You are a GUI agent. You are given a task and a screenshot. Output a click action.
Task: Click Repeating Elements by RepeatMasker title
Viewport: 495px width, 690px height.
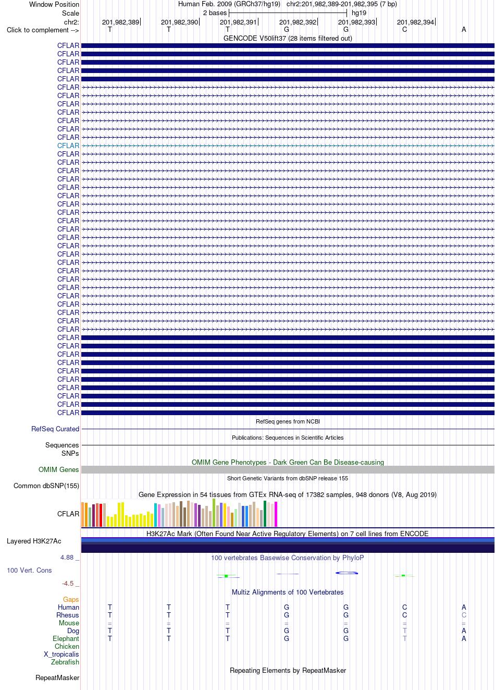(288, 670)
